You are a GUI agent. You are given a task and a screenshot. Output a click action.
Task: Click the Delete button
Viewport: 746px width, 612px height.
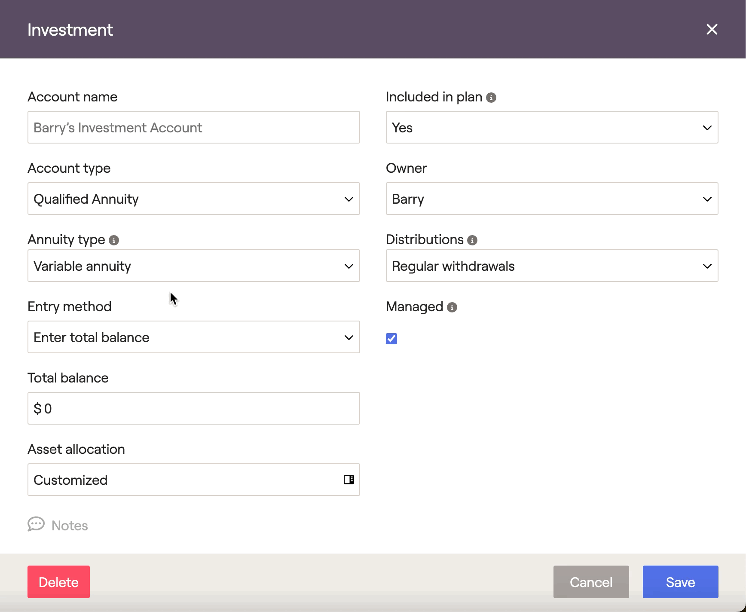tap(58, 582)
